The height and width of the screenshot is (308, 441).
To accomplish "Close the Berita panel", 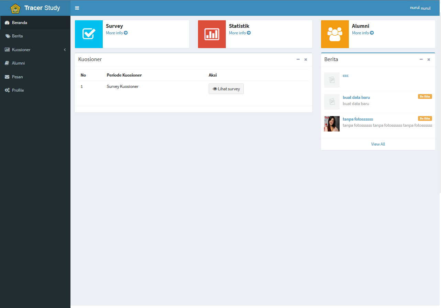I will click(x=429, y=59).
